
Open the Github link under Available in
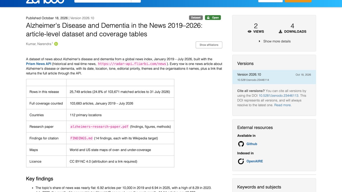pyautogui.click(x=252, y=144)
